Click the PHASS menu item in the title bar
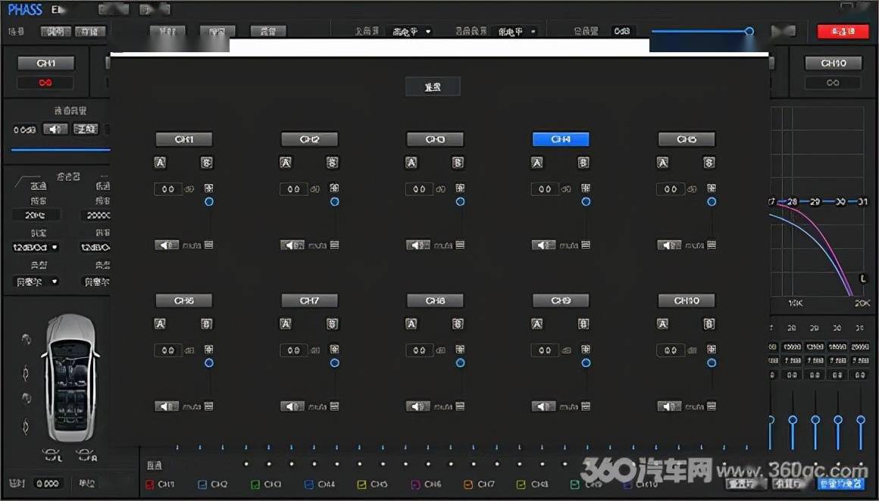The height and width of the screenshot is (501, 879). tap(25, 10)
